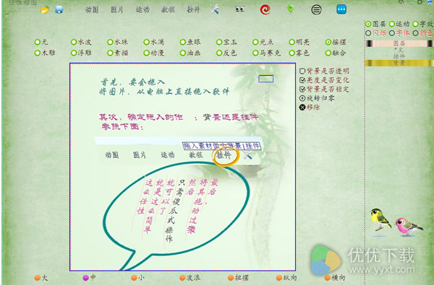Choose the 横向 direction option
The image size is (434, 285).
coord(335,278)
